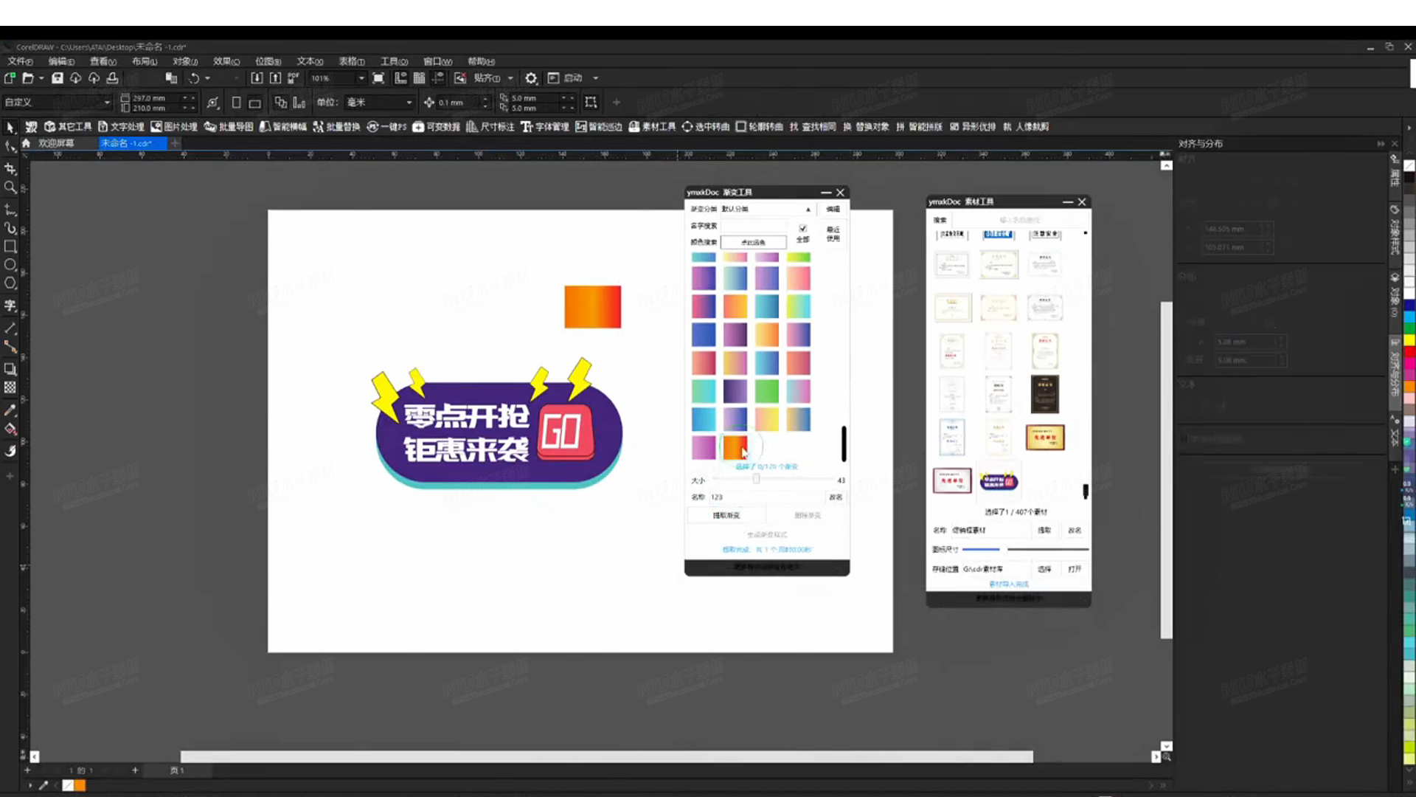Click the black certificate thumbnail
1416x797 pixels.
(x=1044, y=394)
